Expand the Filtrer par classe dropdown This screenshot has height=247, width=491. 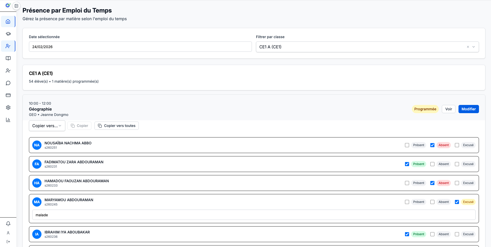coord(474,47)
